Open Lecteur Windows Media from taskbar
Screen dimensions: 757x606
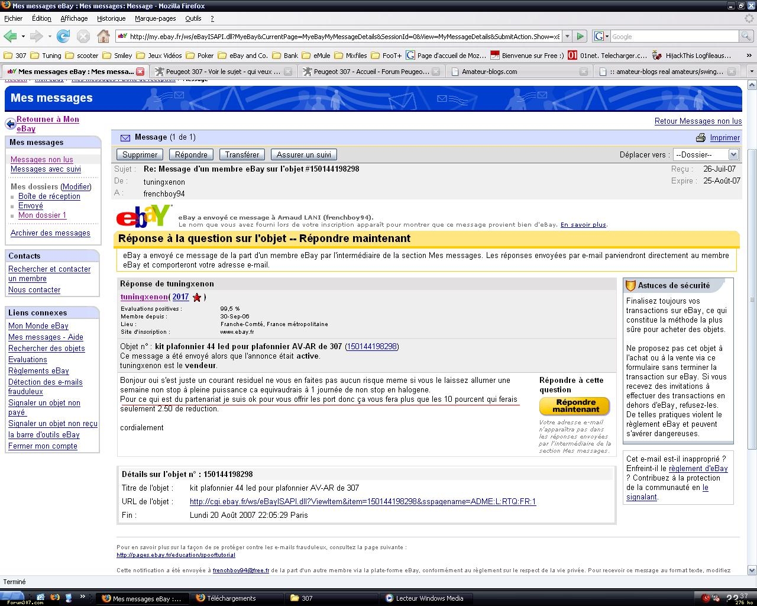[x=428, y=598]
